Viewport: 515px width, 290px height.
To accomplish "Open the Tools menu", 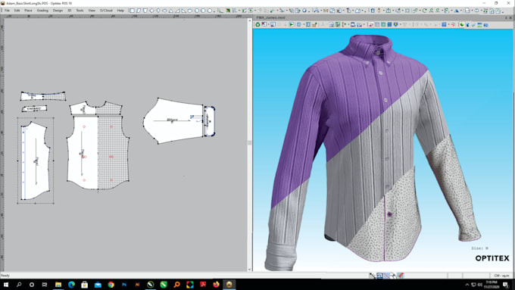I will [80, 11].
